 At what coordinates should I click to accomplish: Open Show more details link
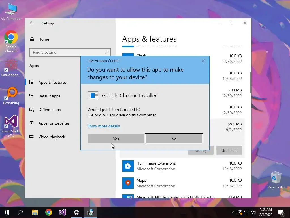(x=104, y=126)
